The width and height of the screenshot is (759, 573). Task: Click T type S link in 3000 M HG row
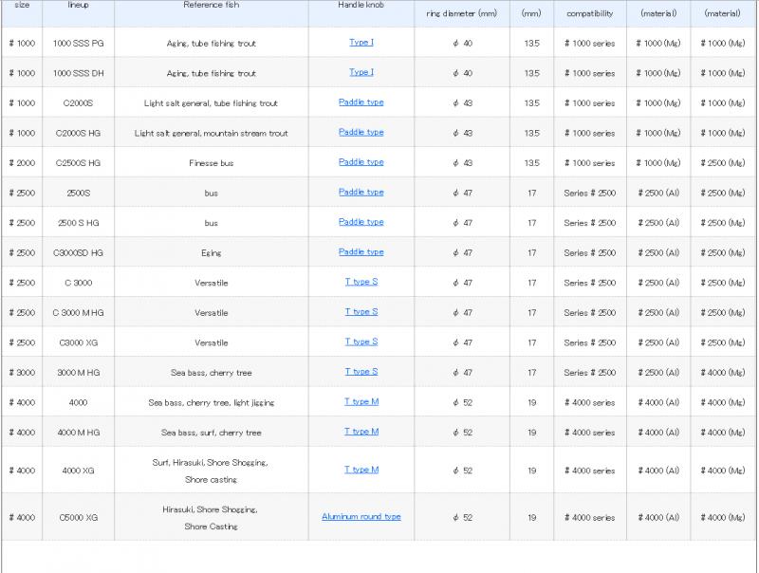pos(361,371)
